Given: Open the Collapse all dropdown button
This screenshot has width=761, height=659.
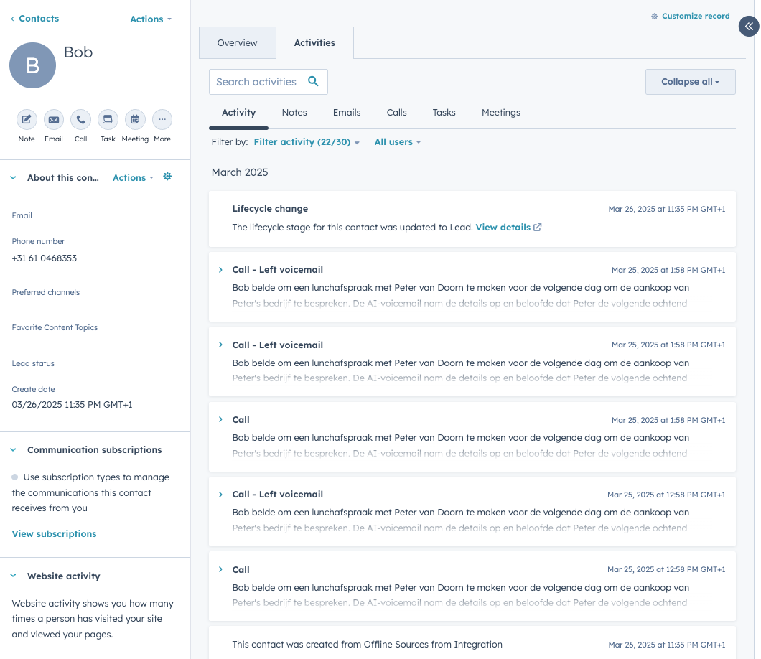Looking at the screenshot, I should (690, 82).
